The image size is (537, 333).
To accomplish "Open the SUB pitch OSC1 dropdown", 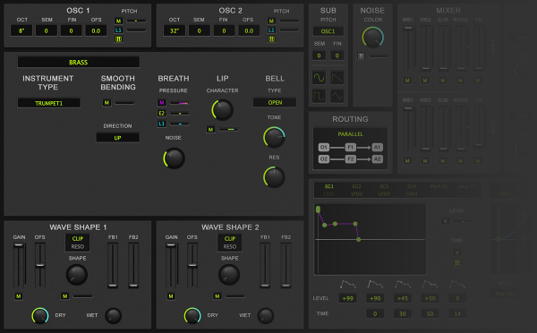I will (x=328, y=31).
